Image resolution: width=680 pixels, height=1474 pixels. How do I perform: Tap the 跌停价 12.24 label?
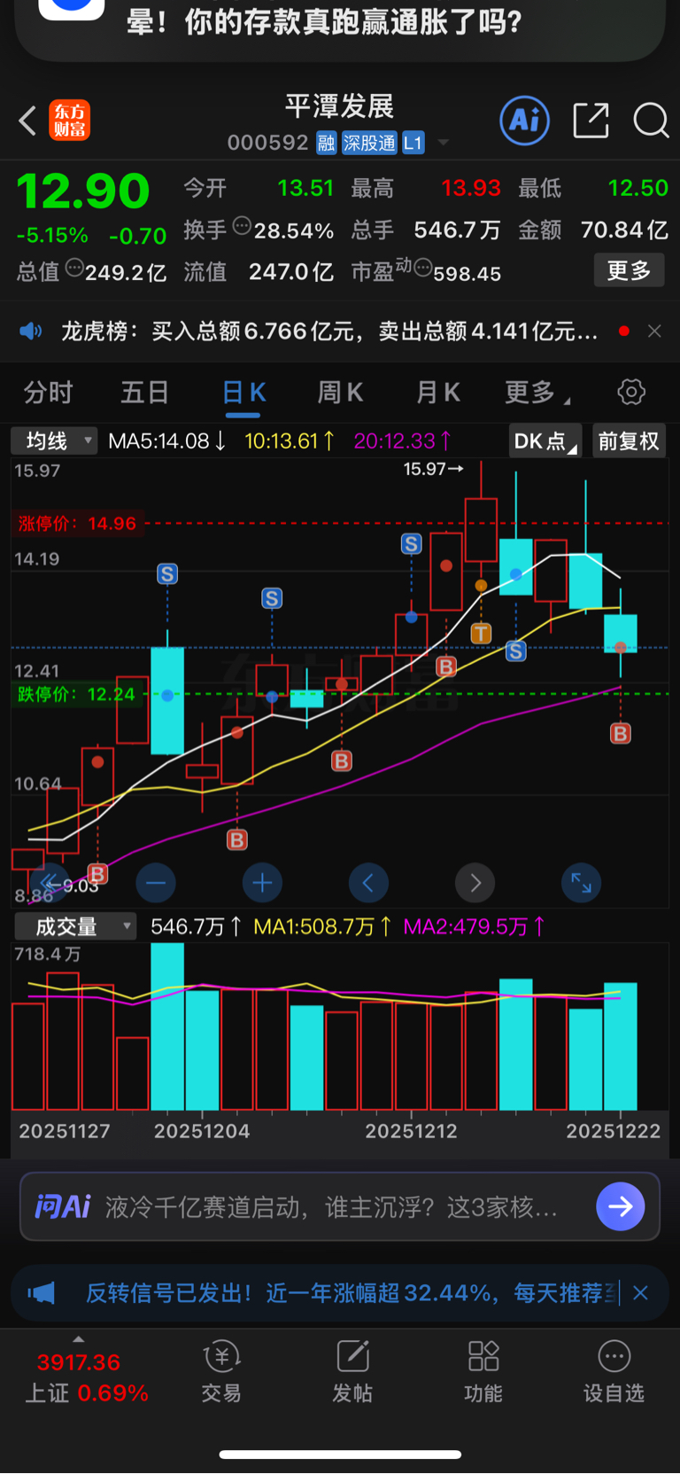[76, 694]
